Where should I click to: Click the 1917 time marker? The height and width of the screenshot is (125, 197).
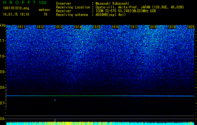pyautogui.click(x=134, y=27)
